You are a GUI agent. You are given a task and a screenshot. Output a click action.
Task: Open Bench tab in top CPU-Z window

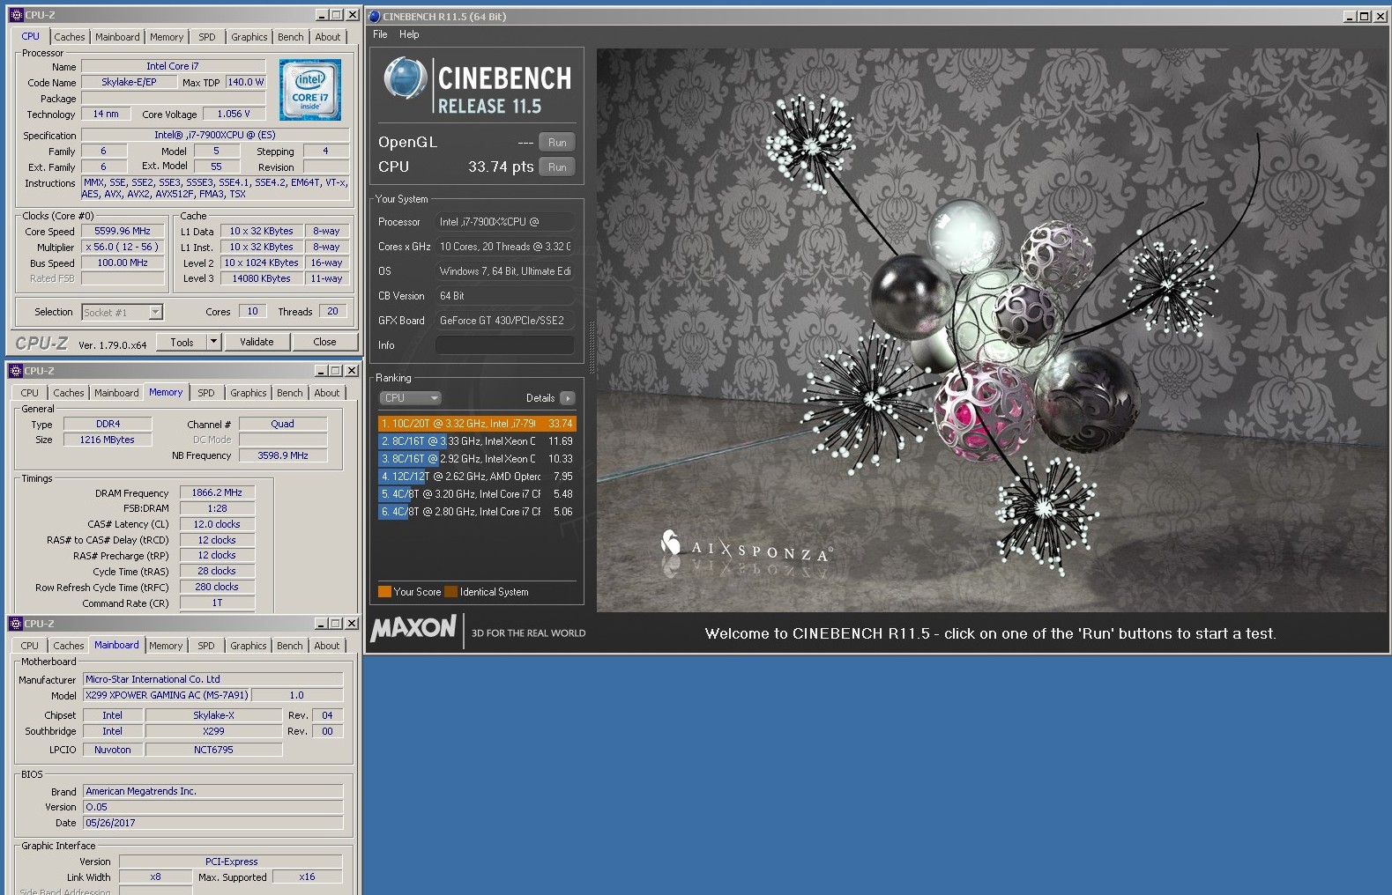tap(290, 37)
